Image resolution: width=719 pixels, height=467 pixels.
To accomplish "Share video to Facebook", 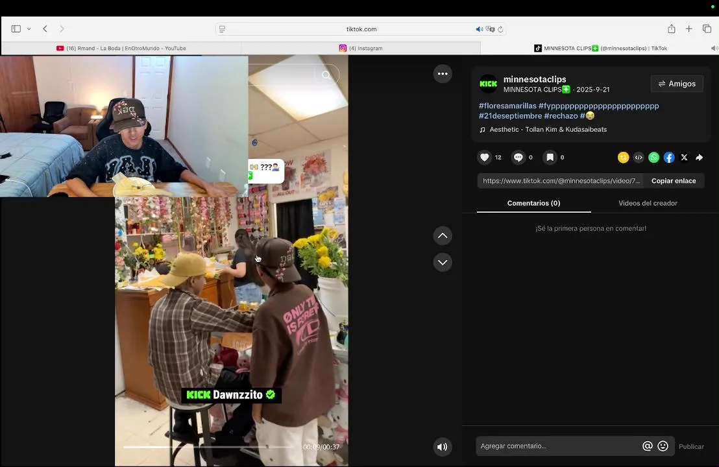I will point(669,158).
